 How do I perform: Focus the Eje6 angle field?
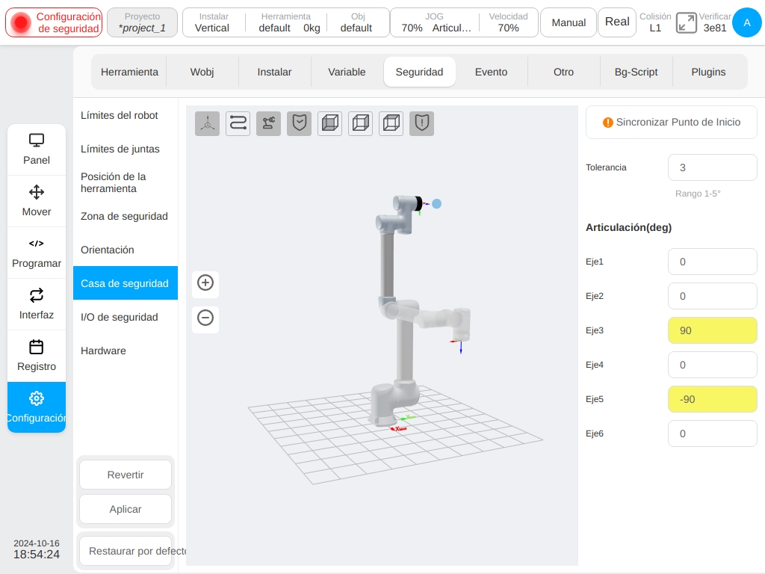click(712, 433)
